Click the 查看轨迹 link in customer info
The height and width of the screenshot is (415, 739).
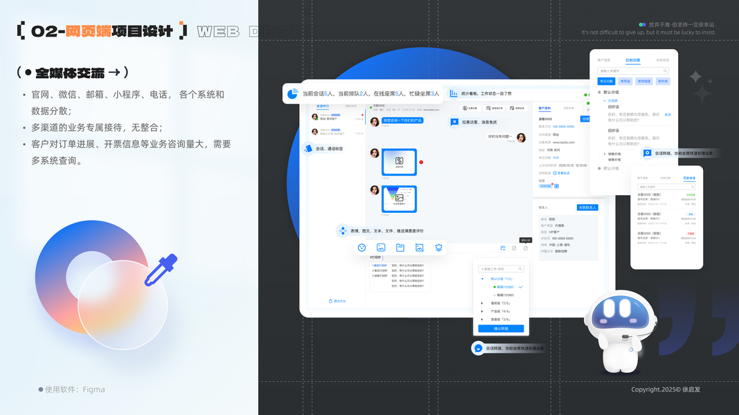[561, 173]
